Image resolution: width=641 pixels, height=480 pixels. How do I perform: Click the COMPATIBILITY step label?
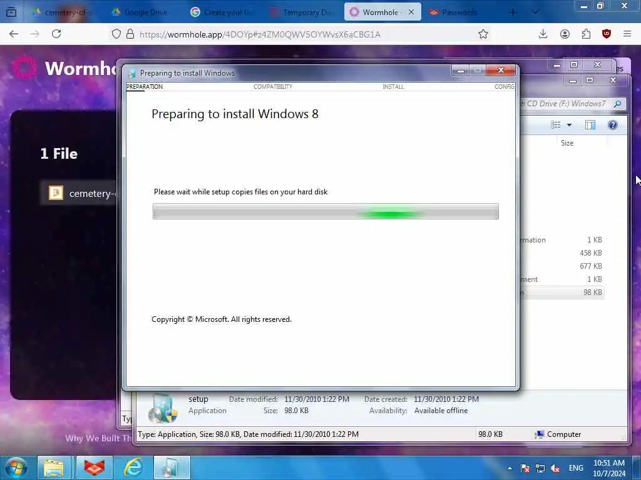[273, 86]
